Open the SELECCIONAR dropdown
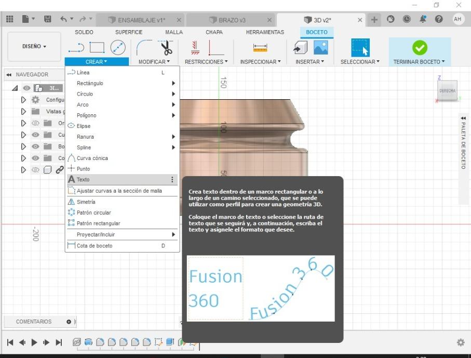This screenshot has width=471, height=358. click(x=360, y=62)
